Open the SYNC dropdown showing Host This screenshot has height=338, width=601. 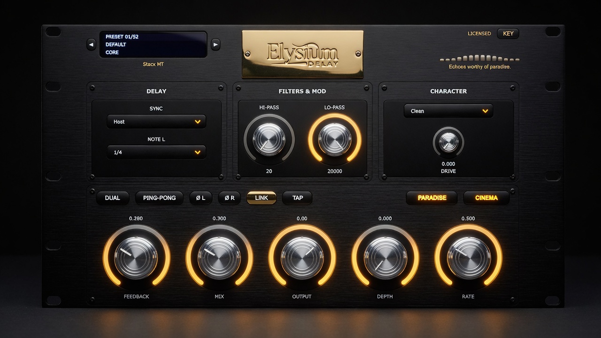coord(156,122)
